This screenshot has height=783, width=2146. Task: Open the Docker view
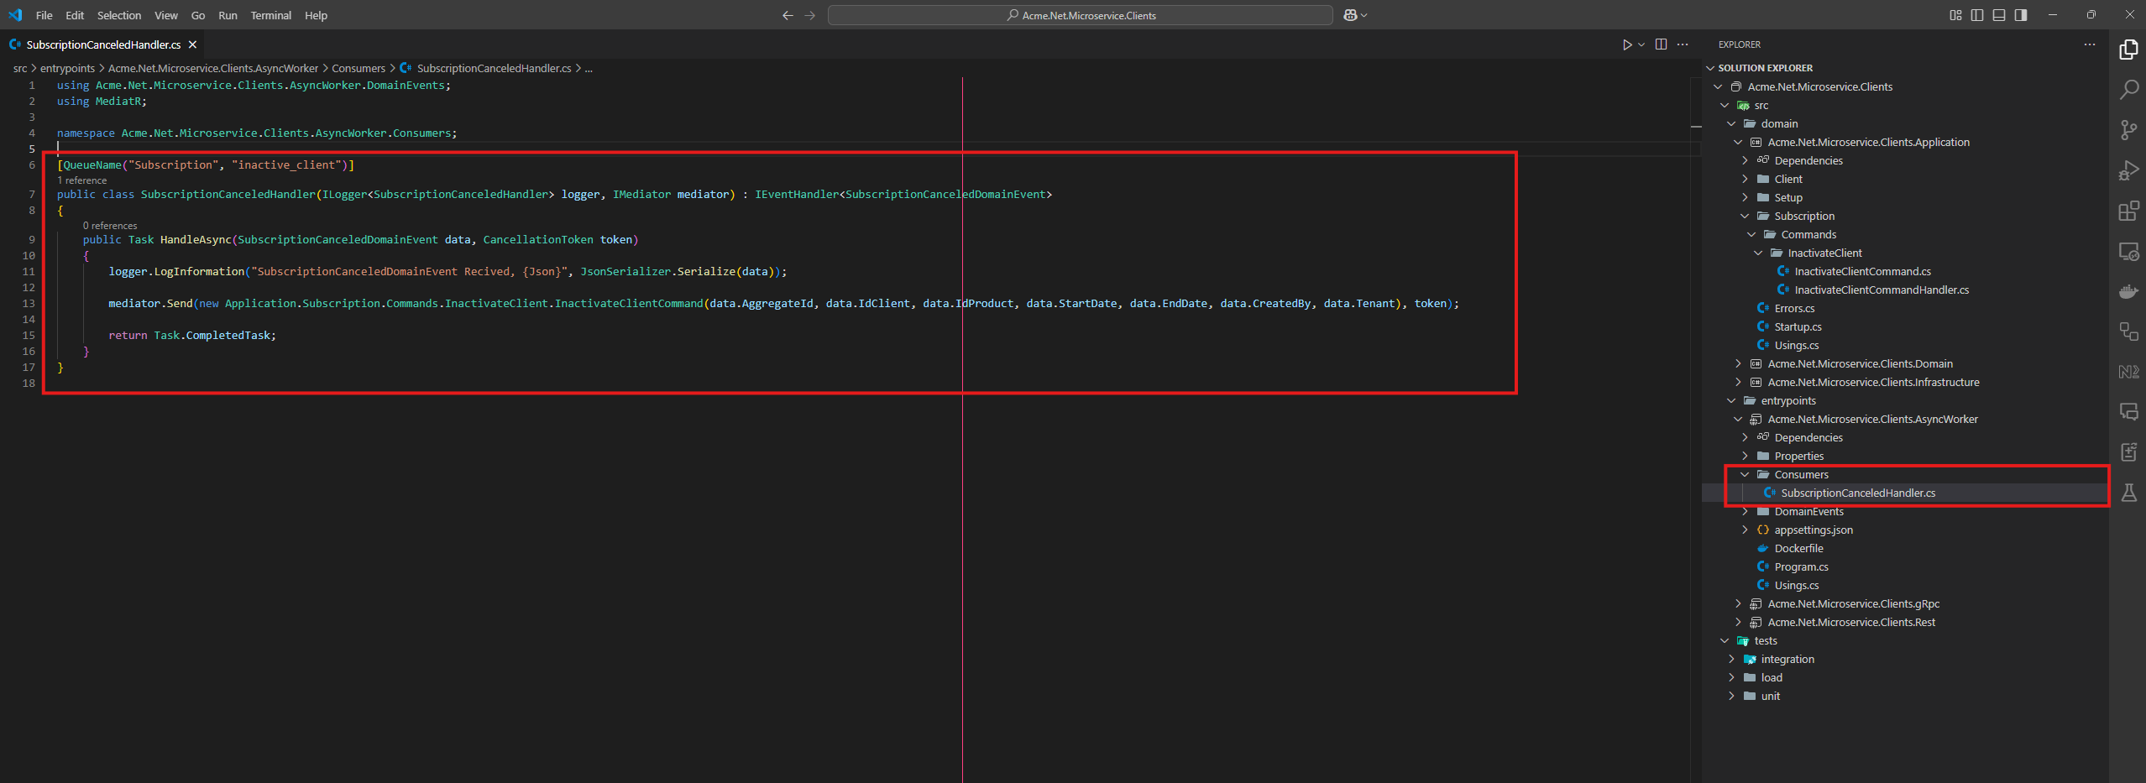(2128, 291)
